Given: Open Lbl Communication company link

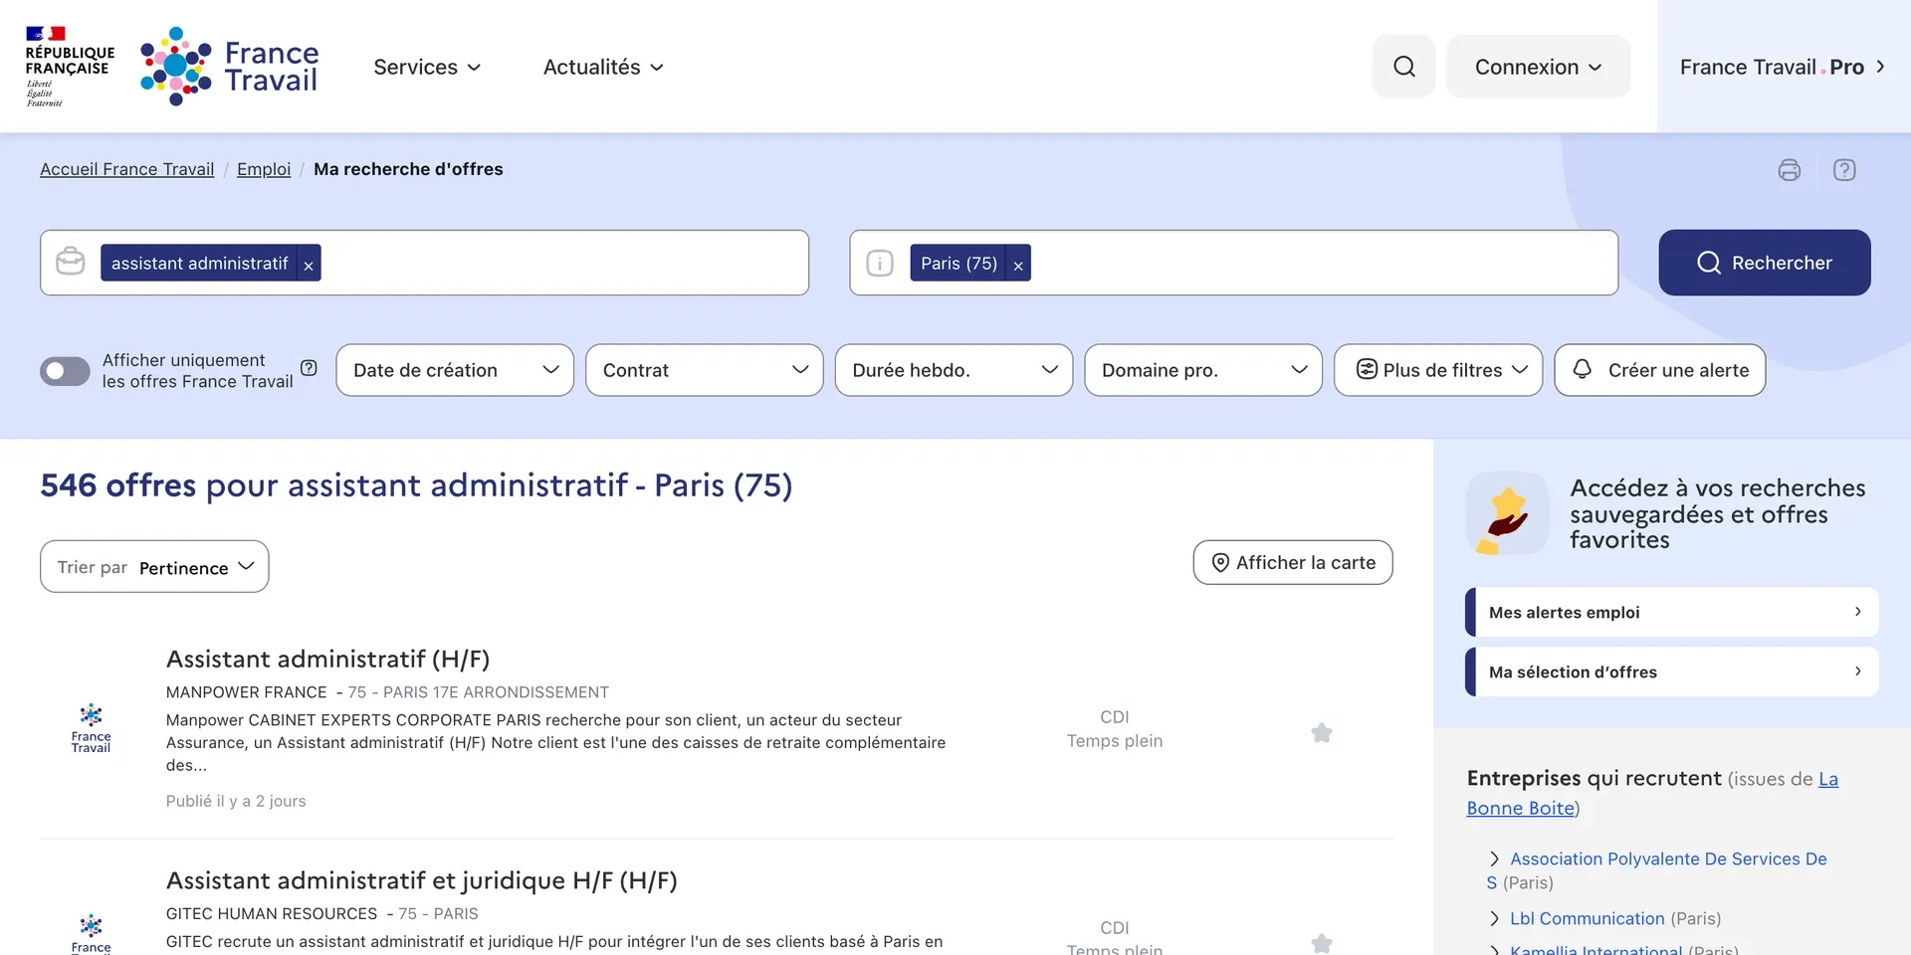Looking at the screenshot, I should click(x=1587, y=918).
